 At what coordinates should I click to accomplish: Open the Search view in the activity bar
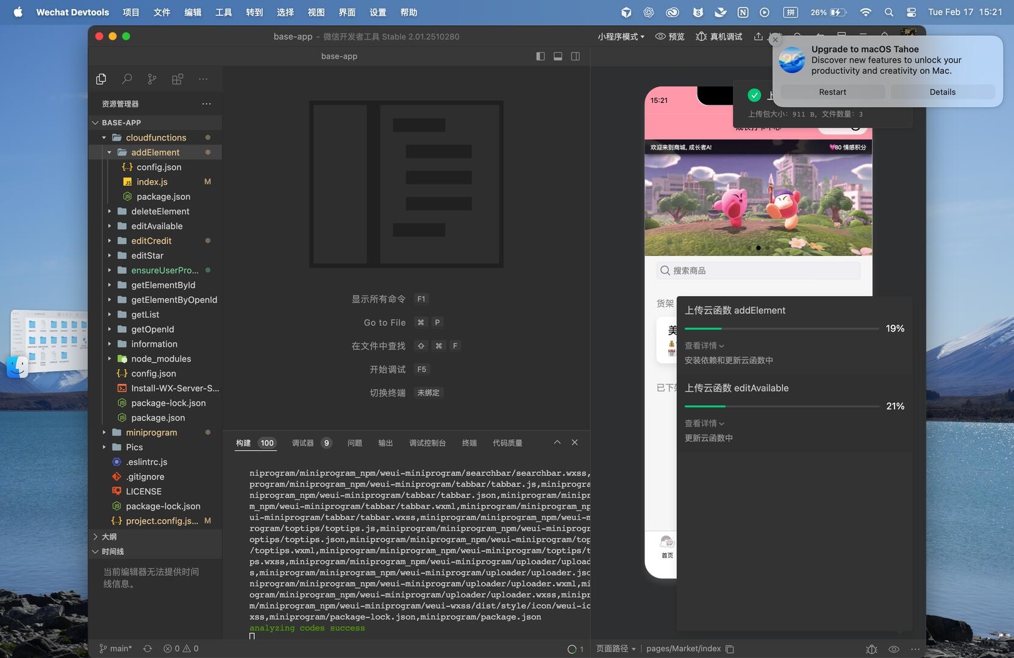coord(127,79)
